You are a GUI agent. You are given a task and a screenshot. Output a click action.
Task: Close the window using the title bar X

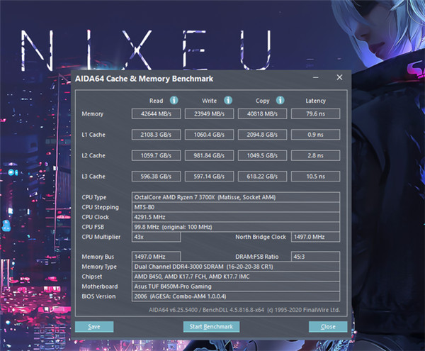tap(340, 77)
